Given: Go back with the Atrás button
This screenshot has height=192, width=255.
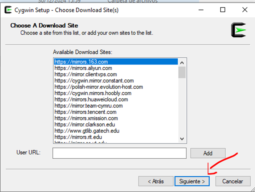Looking at the screenshot, I should coord(155,182).
